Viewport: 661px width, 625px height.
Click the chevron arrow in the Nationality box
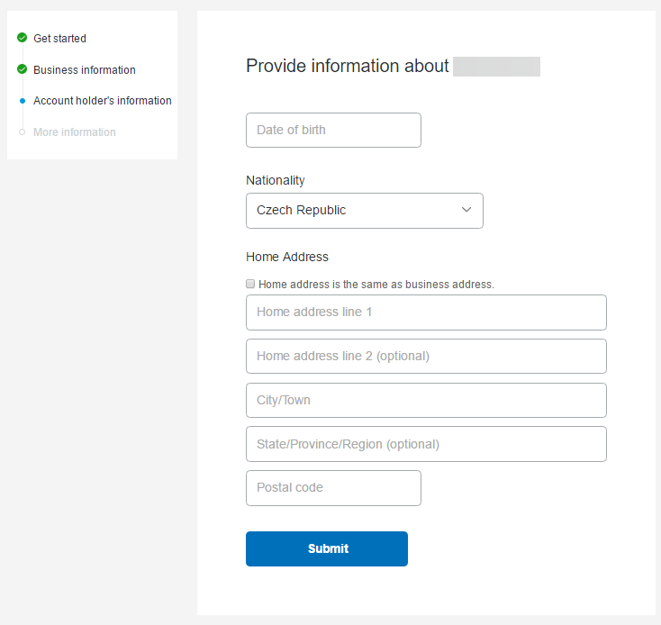pos(466,210)
